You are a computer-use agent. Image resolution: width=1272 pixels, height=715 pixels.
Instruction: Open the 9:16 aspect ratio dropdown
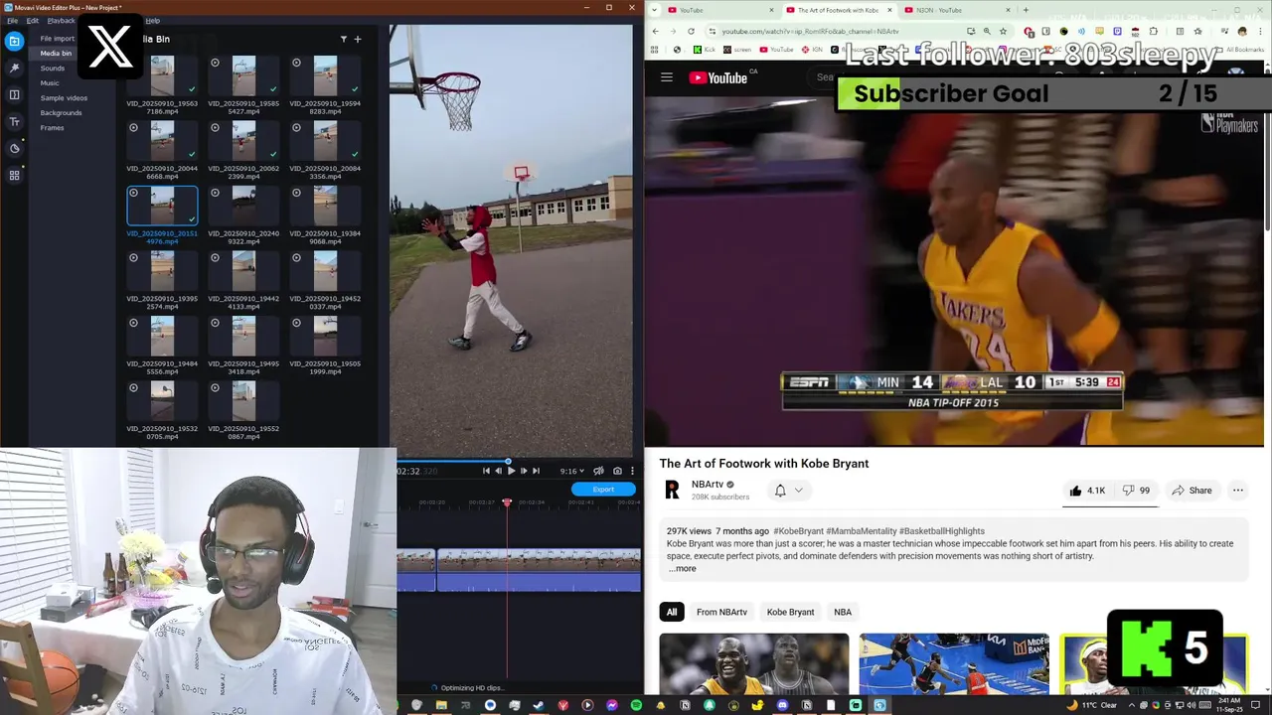click(571, 471)
